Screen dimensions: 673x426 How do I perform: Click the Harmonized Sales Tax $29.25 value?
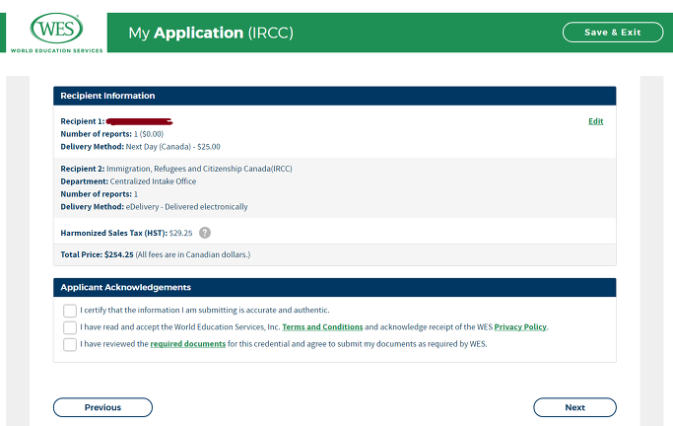pos(180,233)
